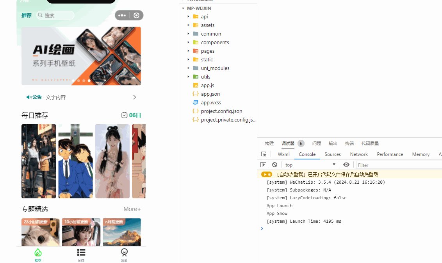Open the 终端 tab
Viewport: 442px width, 263px height.
coord(349,143)
